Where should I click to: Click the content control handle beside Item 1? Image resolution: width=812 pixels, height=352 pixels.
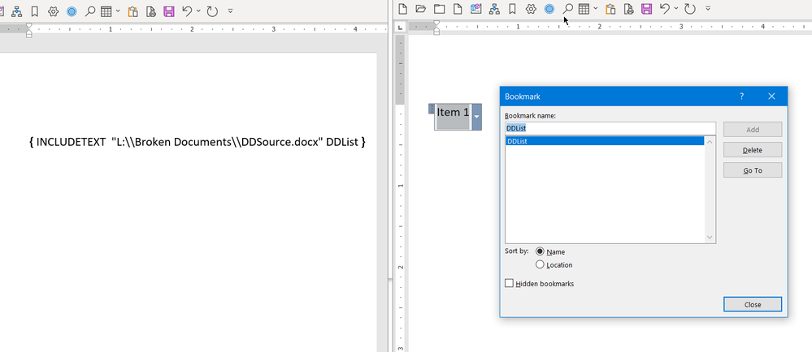(x=432, y=109)
